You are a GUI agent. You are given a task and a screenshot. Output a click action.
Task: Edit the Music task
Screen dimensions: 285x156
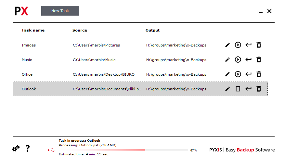227,59
